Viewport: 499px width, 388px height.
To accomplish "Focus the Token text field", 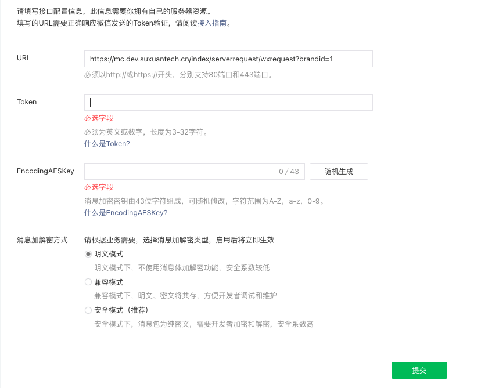I will tap(228, 103).
